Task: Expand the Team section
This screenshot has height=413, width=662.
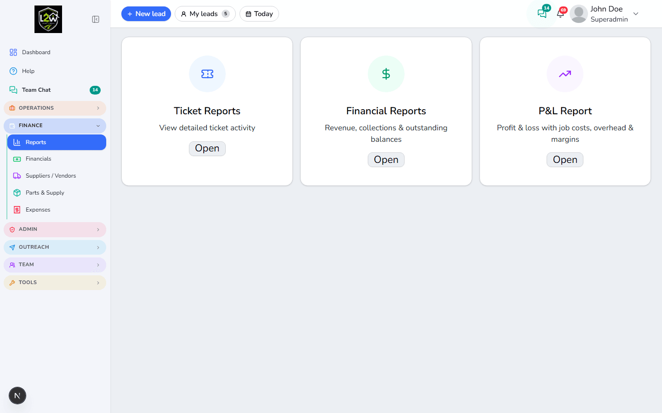Action: [55, 265]
